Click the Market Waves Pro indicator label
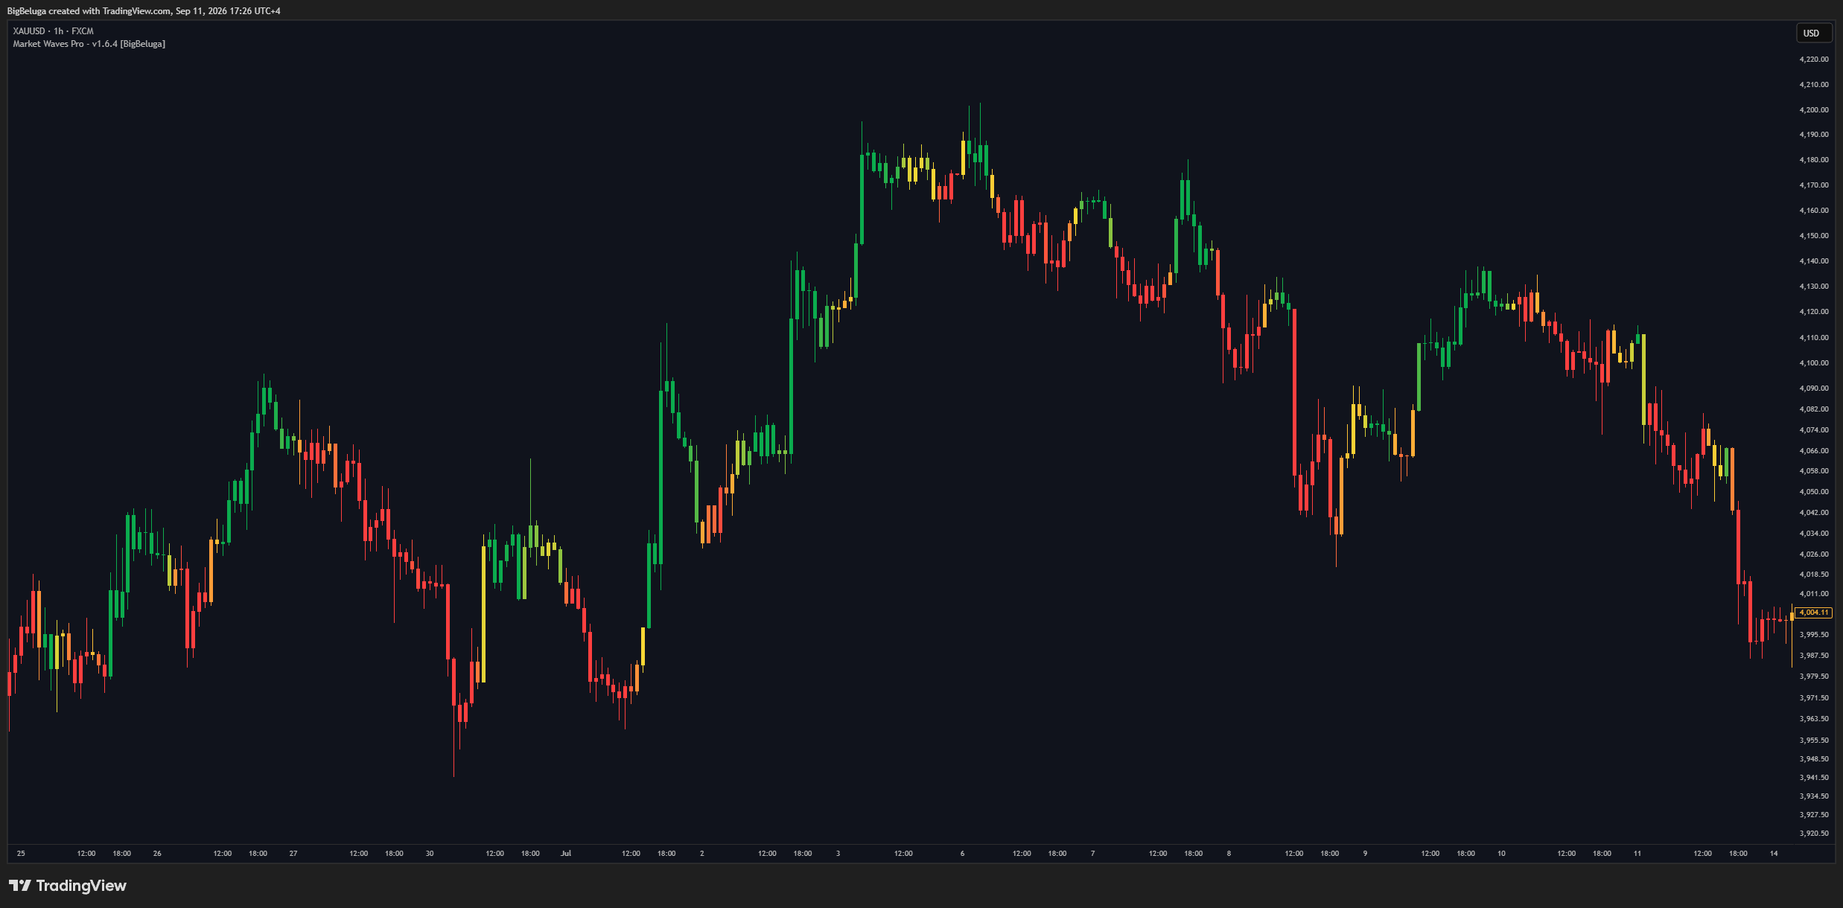 [x=89, y=44]
